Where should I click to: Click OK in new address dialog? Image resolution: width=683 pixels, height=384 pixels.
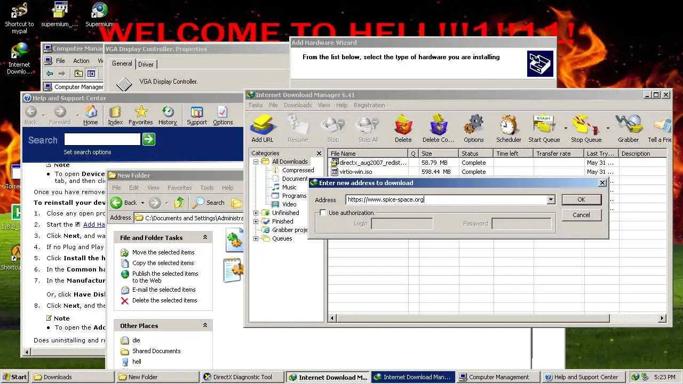coord(581,199)
